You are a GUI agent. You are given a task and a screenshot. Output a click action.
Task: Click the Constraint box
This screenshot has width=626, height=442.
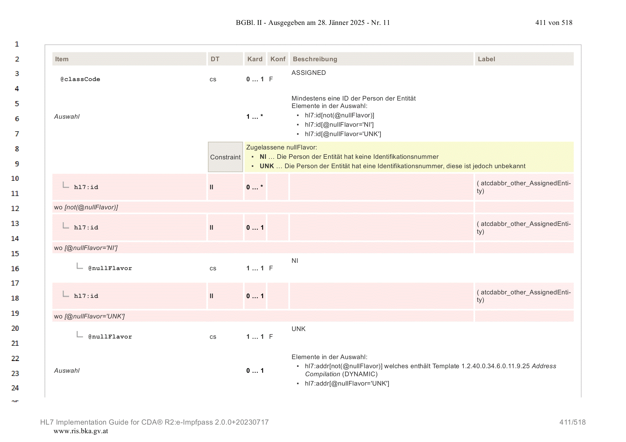[225, 157]
